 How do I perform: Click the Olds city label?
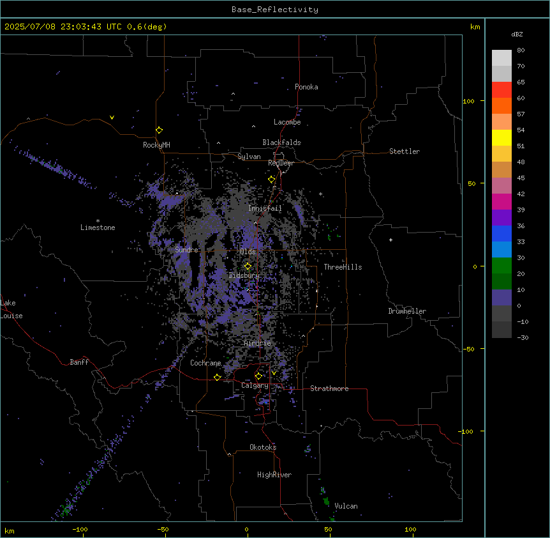click(x=248, y=252)
